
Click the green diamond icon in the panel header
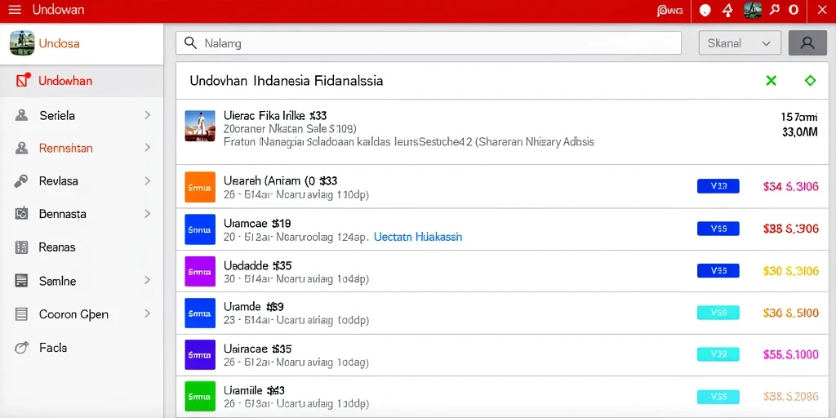coord(810,81)
